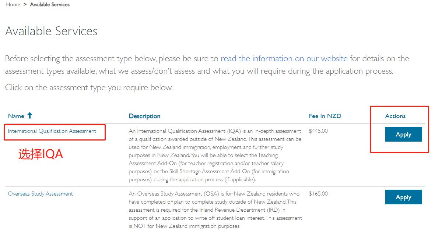Open the Overseas Study Assessment link
435x237 pixels.
41,194
